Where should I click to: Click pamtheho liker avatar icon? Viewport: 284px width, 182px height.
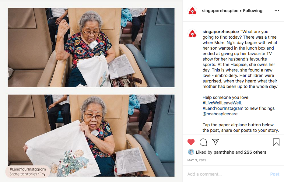point(191,152)
